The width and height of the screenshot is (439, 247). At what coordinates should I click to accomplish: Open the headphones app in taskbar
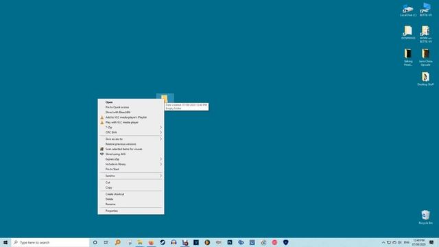coord(174,242)
